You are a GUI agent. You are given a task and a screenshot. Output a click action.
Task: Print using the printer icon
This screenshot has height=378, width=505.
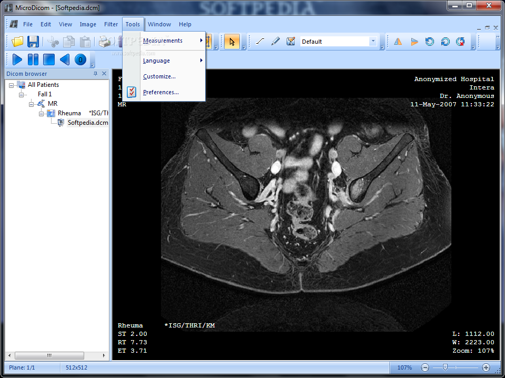(x=105, y=42)
